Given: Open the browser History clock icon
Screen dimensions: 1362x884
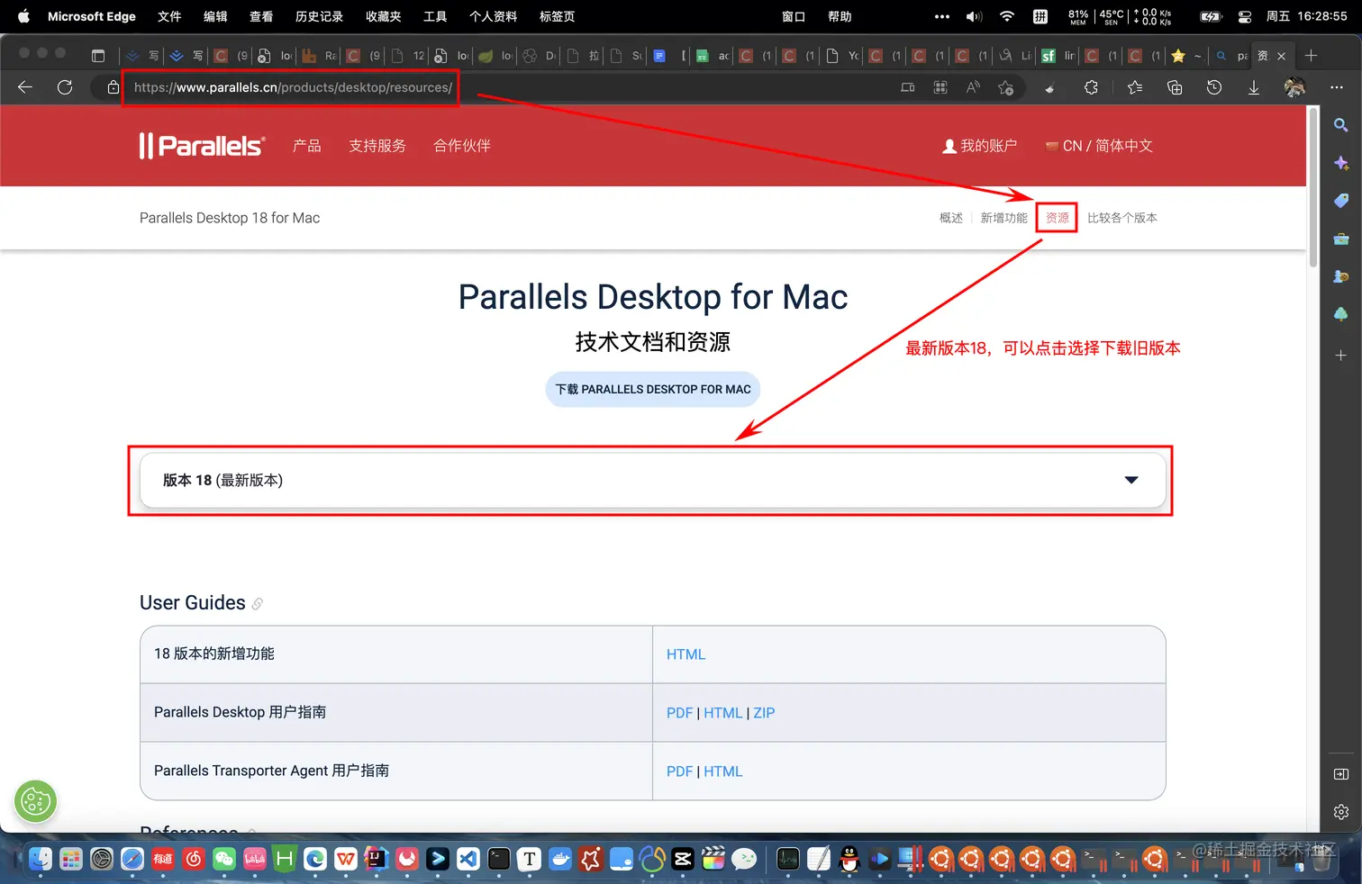Looking at the screenshot, I should (1214, 87).
